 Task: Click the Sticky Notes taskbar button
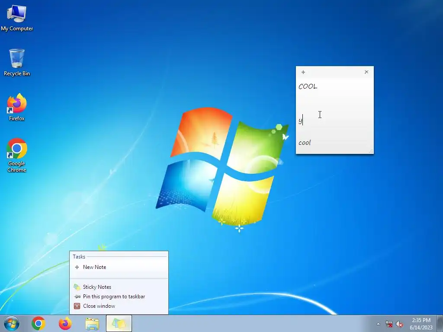coord(119,323)
